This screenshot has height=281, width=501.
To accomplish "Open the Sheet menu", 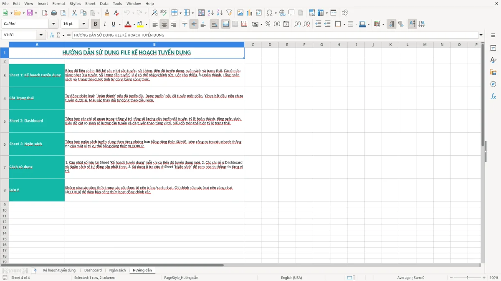I will (x=90, y=3).
